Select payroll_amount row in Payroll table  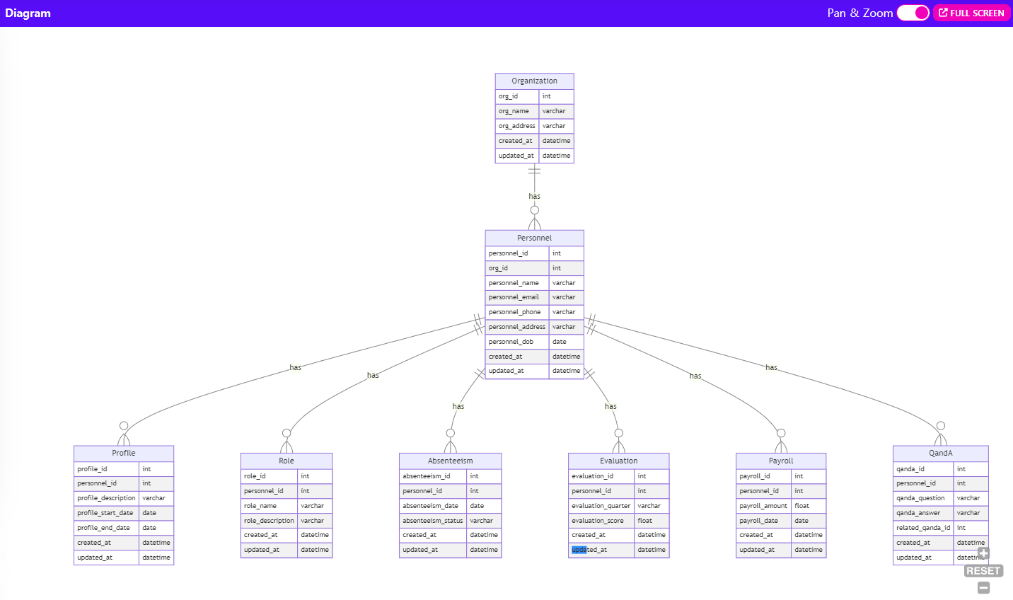[763, 506]
